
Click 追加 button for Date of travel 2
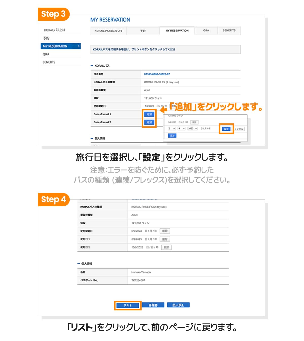(x=149, y=122)
